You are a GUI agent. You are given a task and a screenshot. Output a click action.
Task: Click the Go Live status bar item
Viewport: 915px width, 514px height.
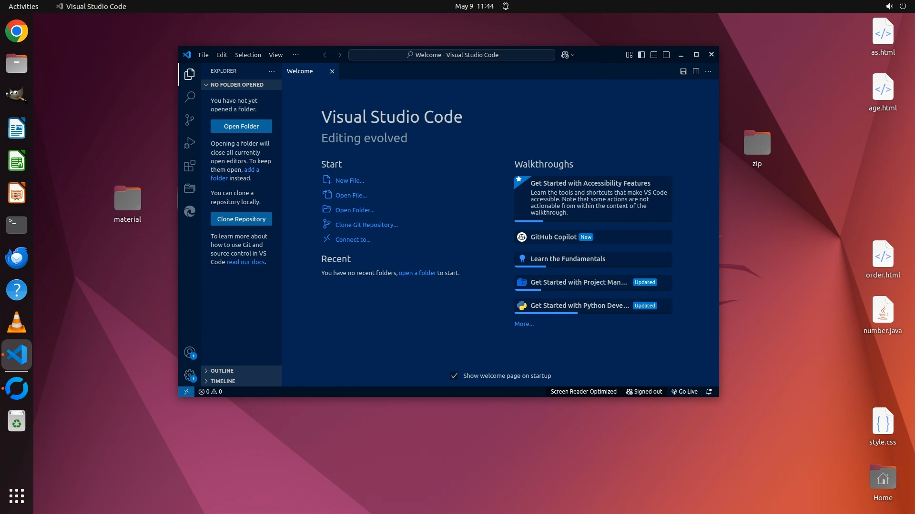684,392
